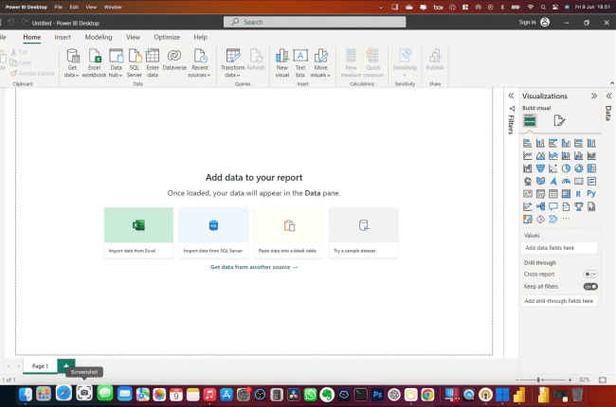Expand the Filters pane
Image resolution: width=616 pixels, height=407 pixels.
tap(511, 96)
